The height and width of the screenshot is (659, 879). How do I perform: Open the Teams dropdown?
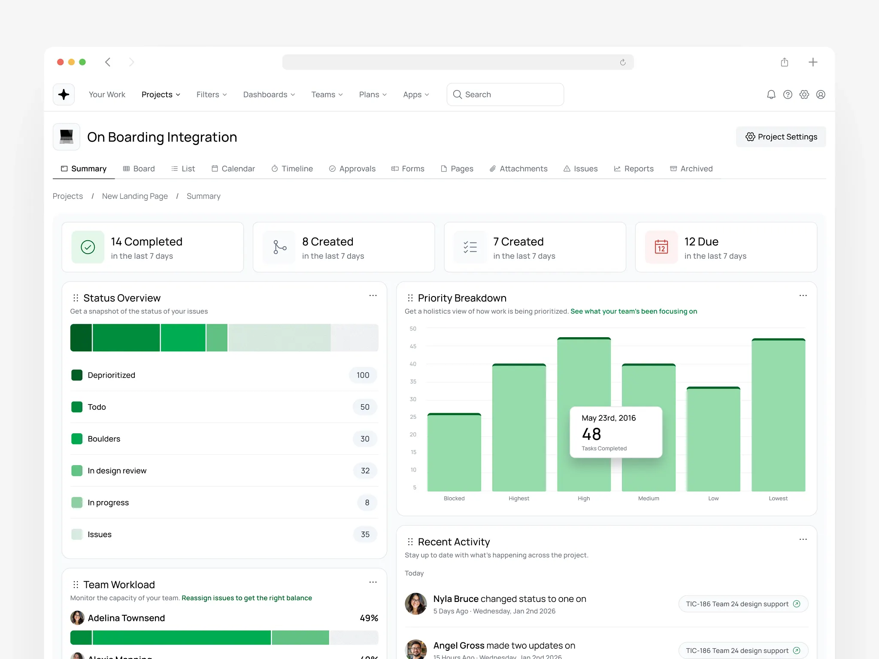[x=327, y=94]
